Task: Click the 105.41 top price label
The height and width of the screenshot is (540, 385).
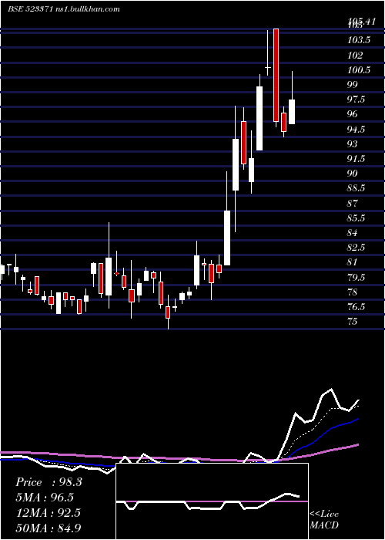Action: coord(362,22)
